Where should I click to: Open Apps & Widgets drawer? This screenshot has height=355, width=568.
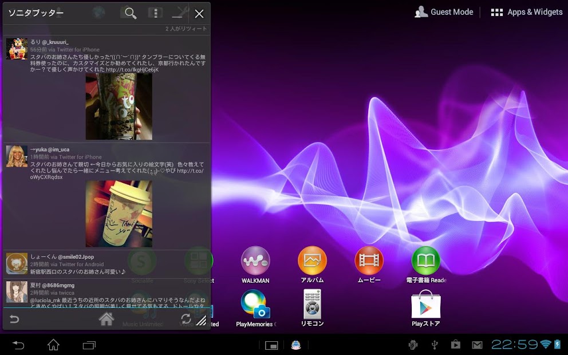coord(526,12)
